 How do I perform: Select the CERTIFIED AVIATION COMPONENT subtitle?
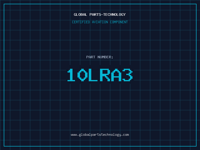[100, 22]
